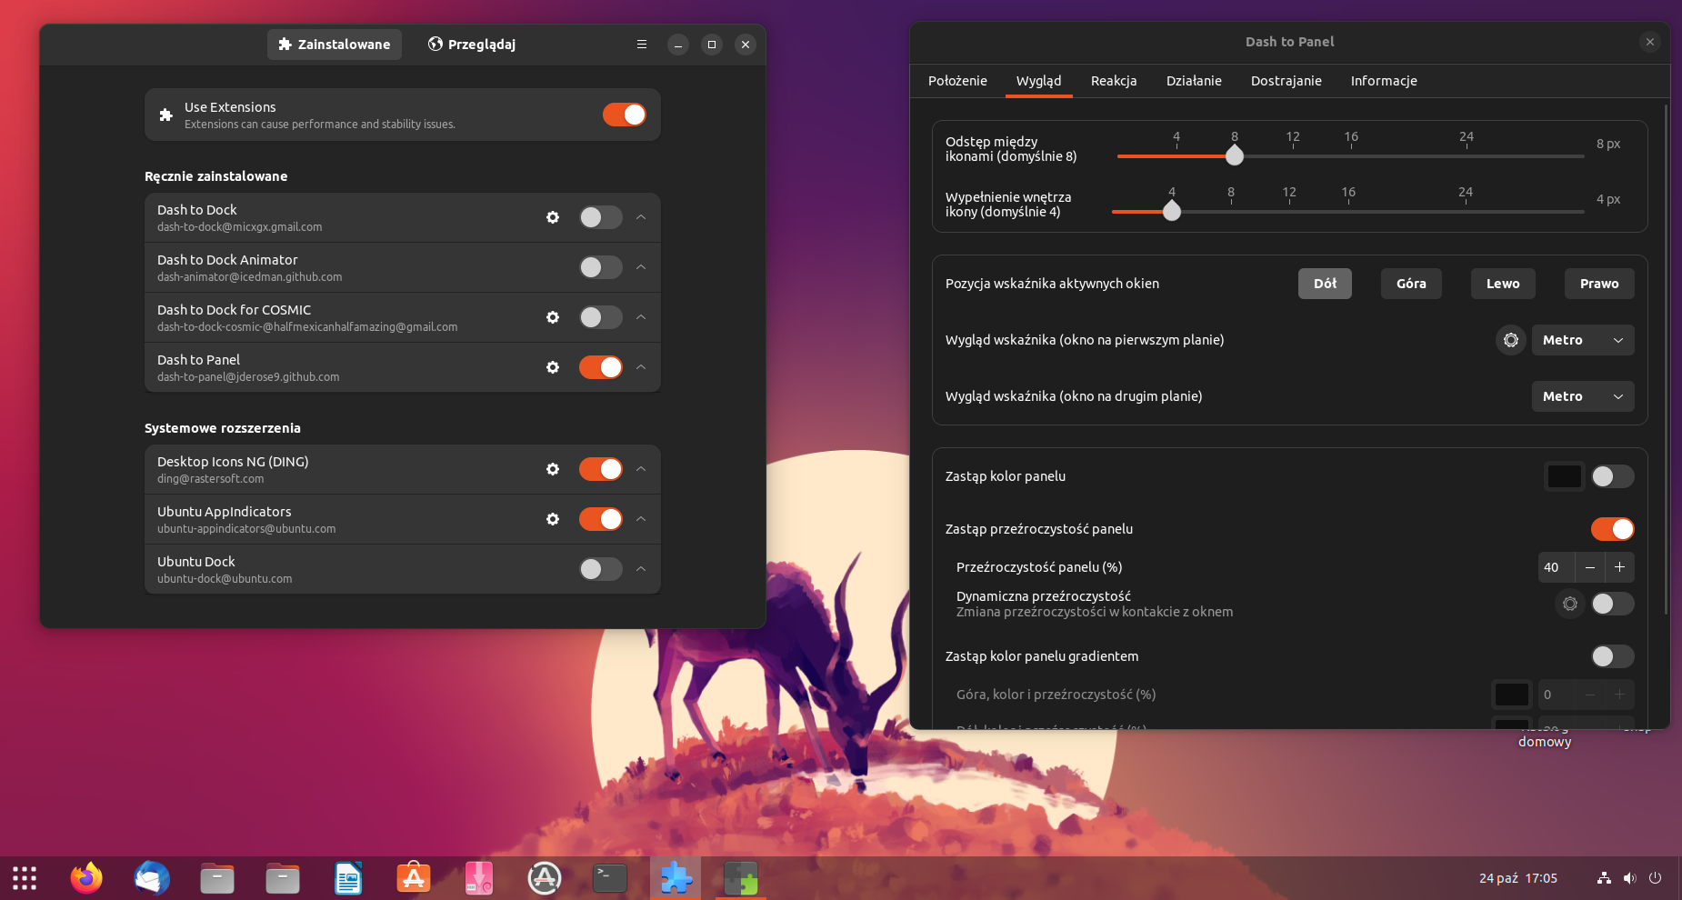
Task: Switch to Działanie tab
Action: (1194, 81)
